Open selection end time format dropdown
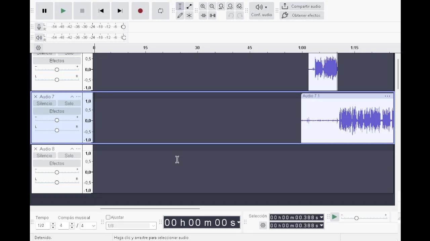The image size is (430, 241). [x=321, y=226]
